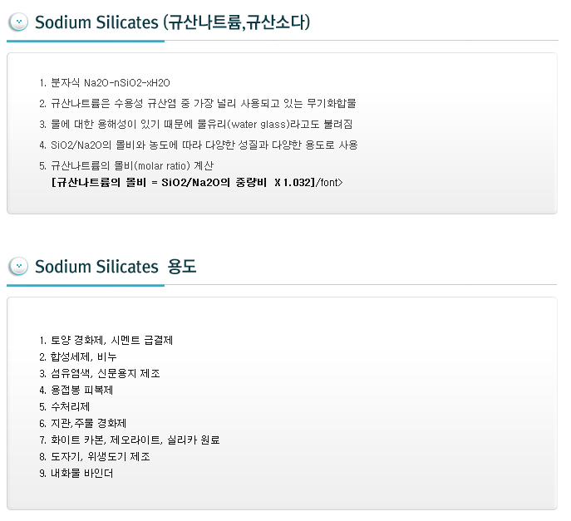Click the '지관,주물 경화제' list item
Viewport: 571px width, 521px height.
(89, 423)
